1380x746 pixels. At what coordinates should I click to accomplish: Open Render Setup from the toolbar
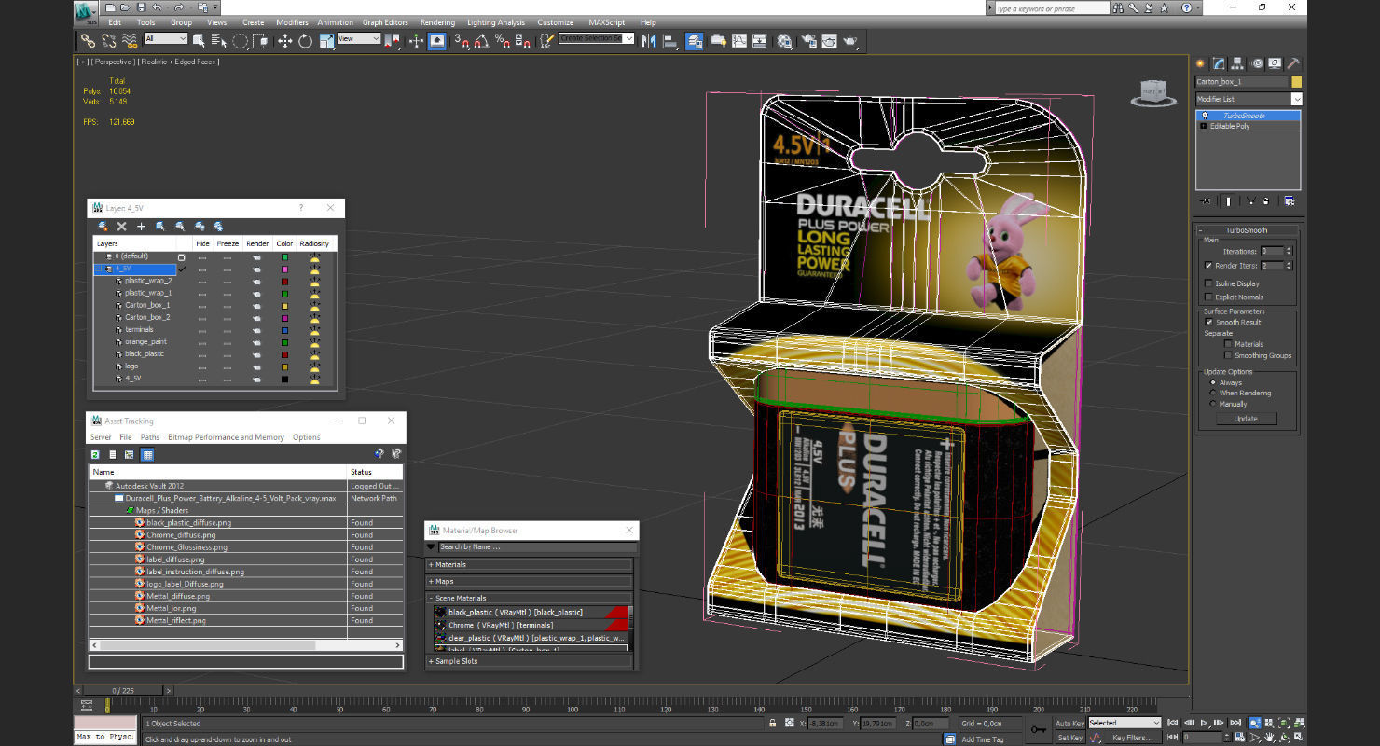(808, 40)
